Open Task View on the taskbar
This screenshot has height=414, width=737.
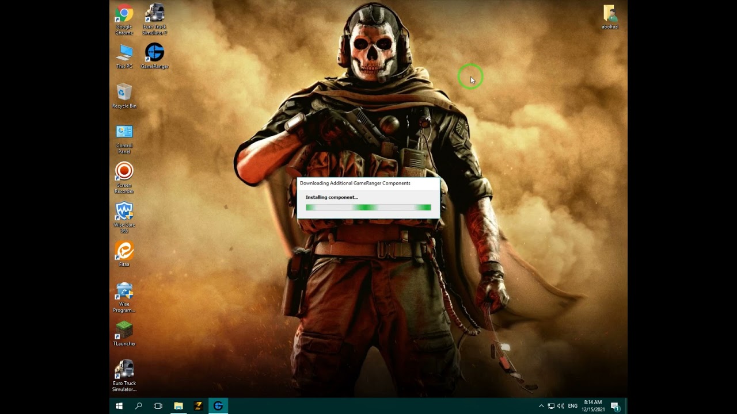point(158,406)
